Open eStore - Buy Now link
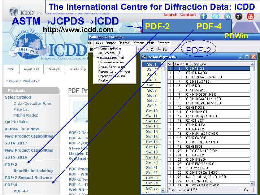 [22, 129]
